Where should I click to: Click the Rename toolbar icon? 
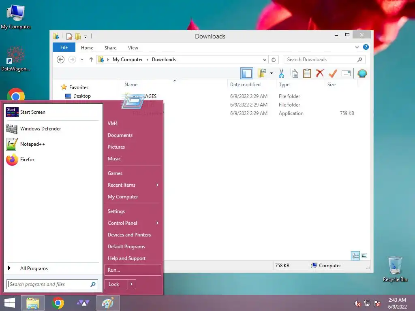(346, 73)
